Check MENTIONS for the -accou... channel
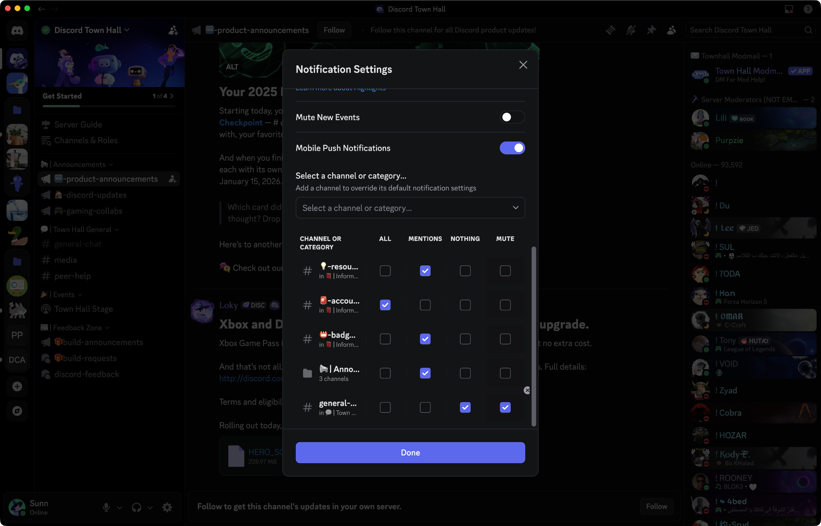The image size is (821, 526). 425,305
